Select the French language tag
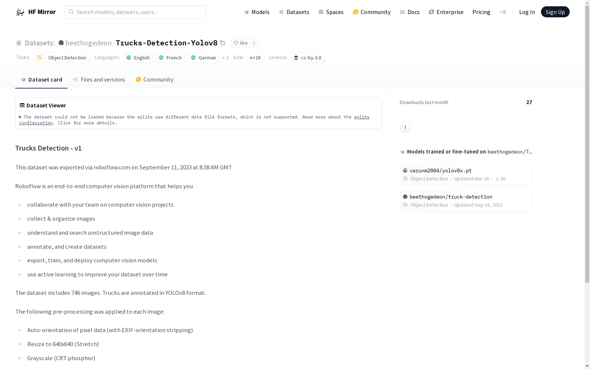Screen dimensions: 590x369 click(170, 58)
